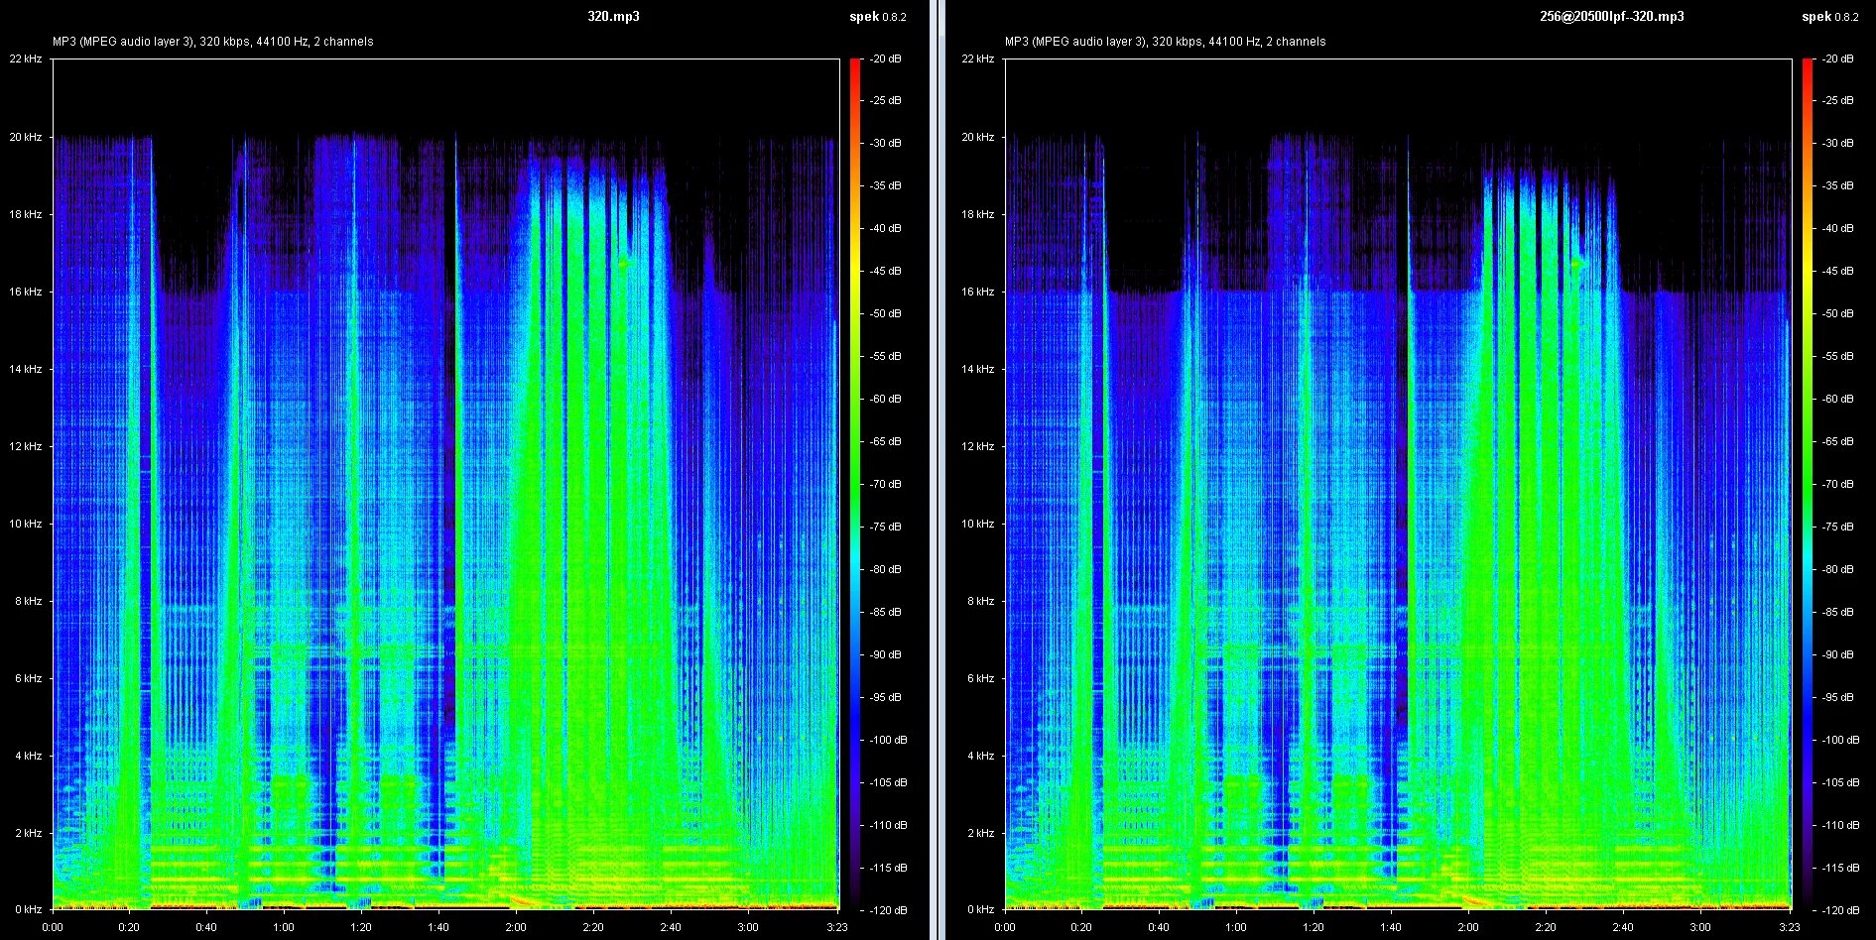Image resolution: width=1876 pixels, height=940 pixels.
Task: Click the -40 dB label in 320.mp3 window
Action: click(x=885, y=228)
